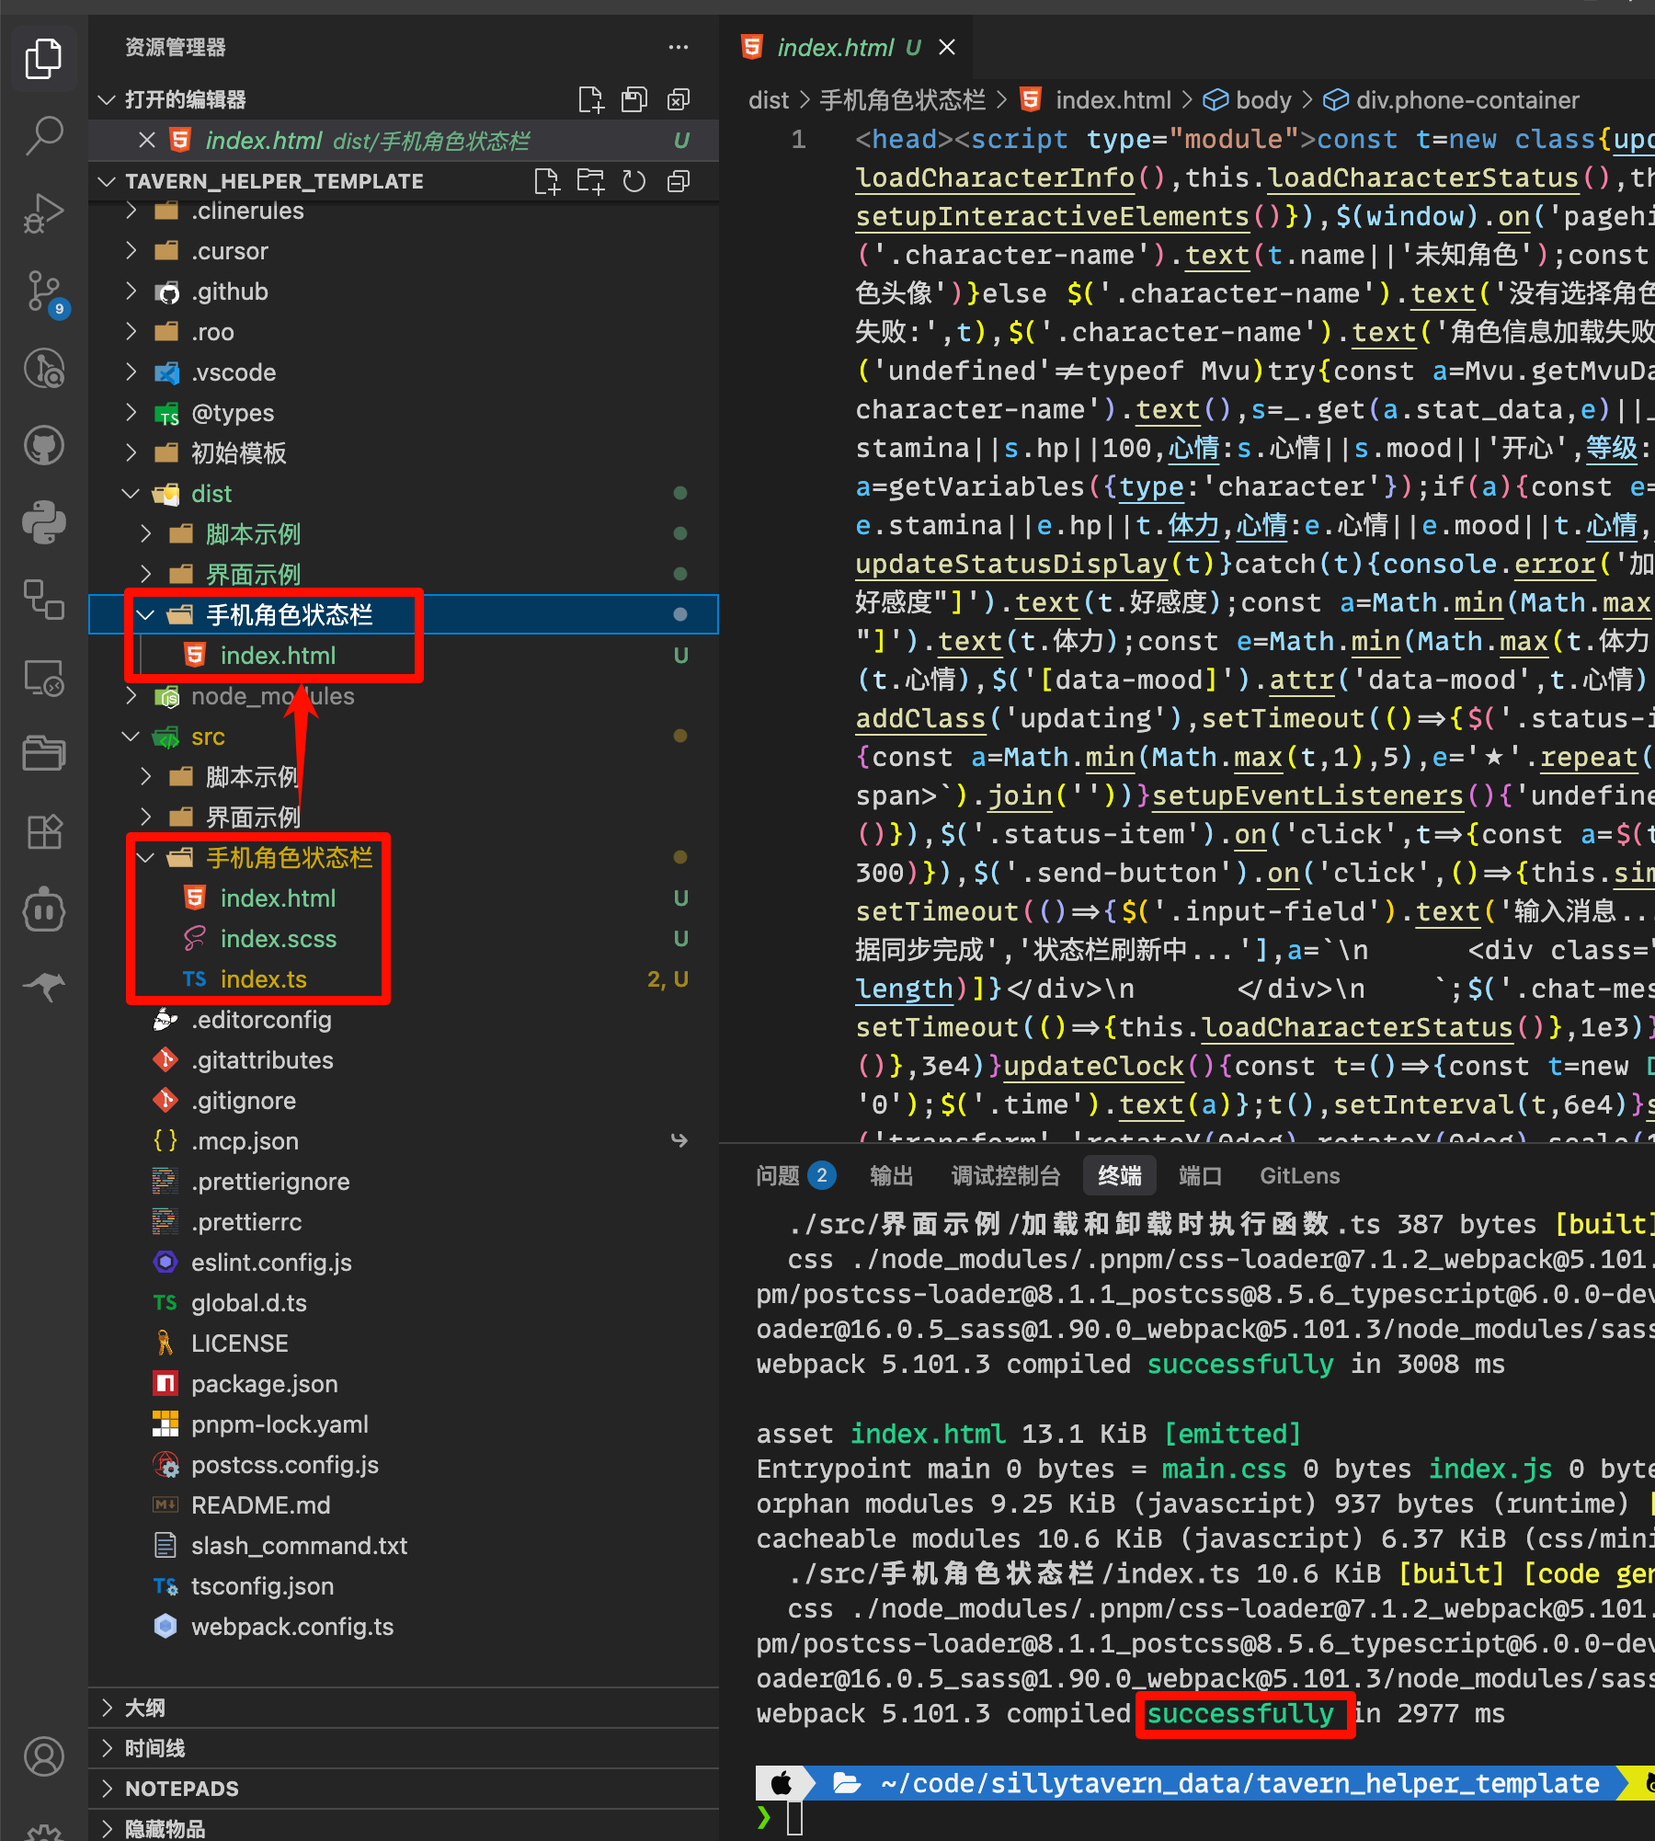Click 手机角色状态栏 in the breadcrumb
The image size is (1655, 1841).
tap(902, 99)
